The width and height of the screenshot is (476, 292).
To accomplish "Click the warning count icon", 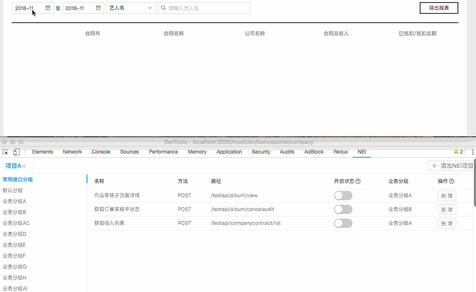I will pyautogui.click(x=456, y=151).
